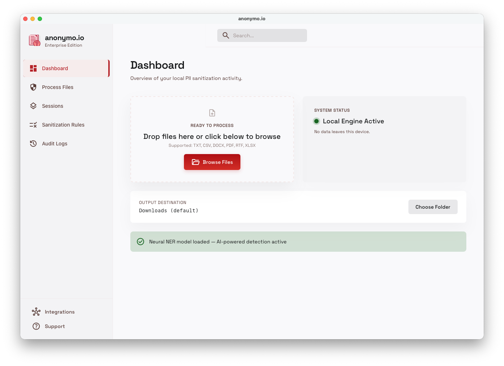This screenshot has width=504, height=366.
Task: Click the 'Local Engine Active' status text
Action: [353, 121]
